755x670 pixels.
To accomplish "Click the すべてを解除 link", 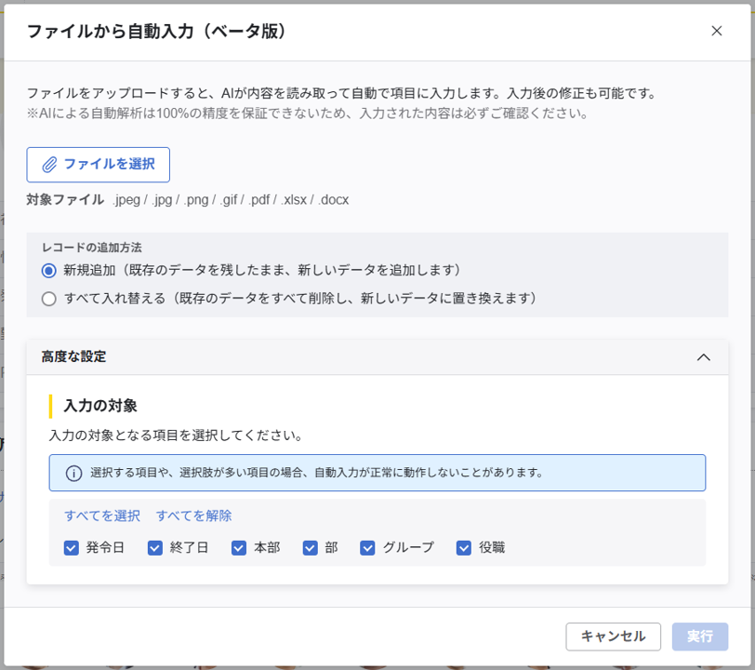I will 196,516.
